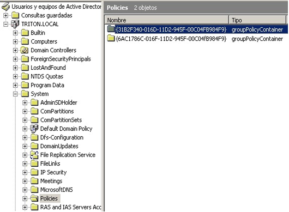Click the DomainUpdates folder icon
Screen dimensions: 289x212
click(x=34, y=146)
